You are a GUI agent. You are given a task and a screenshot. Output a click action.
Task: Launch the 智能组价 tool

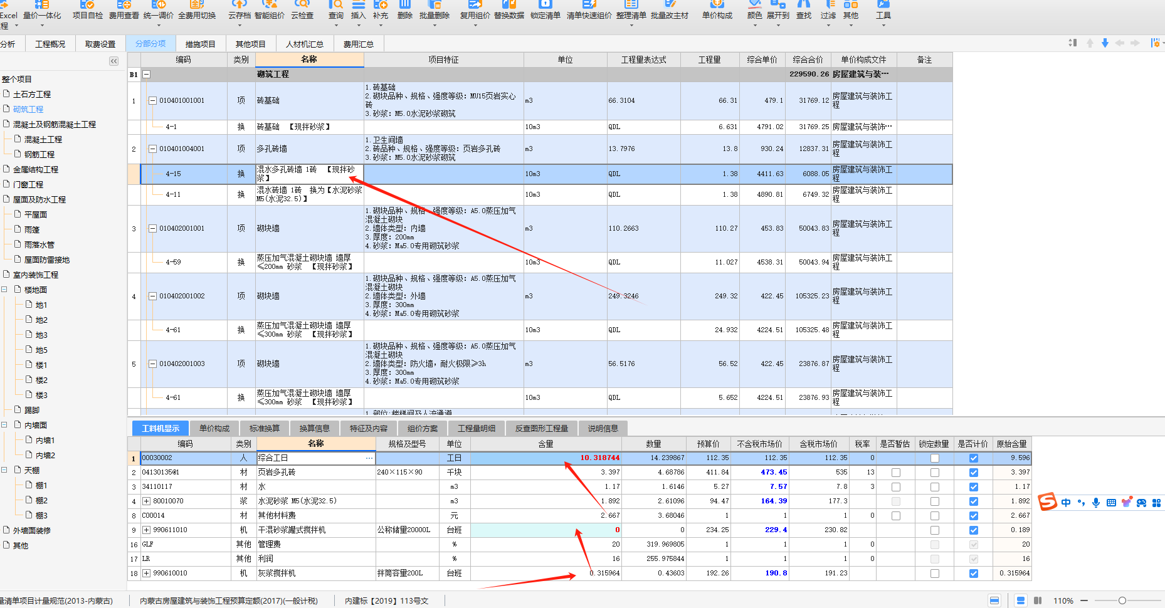point(269,10)
